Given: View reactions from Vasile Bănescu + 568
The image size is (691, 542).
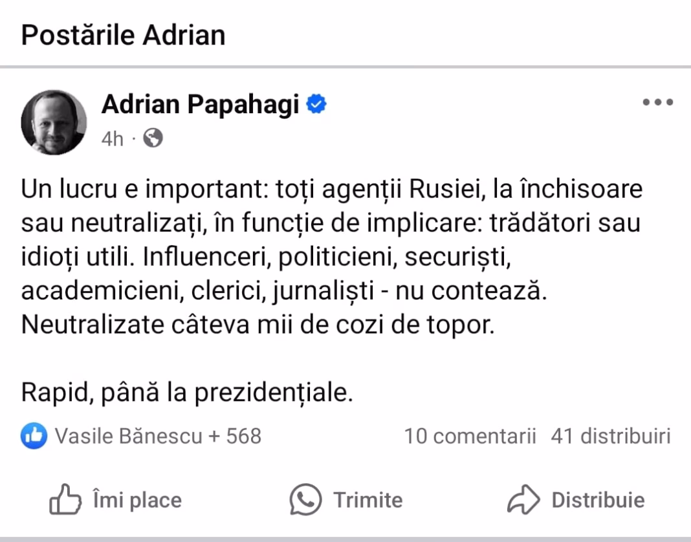Looking at the screenshot, I should click(x=158, y=437).
